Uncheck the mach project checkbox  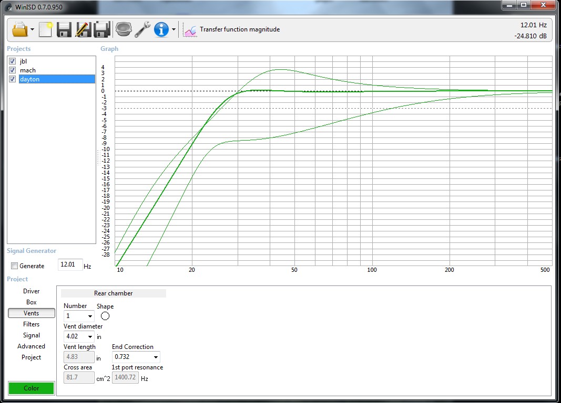(x=13, y=70)
